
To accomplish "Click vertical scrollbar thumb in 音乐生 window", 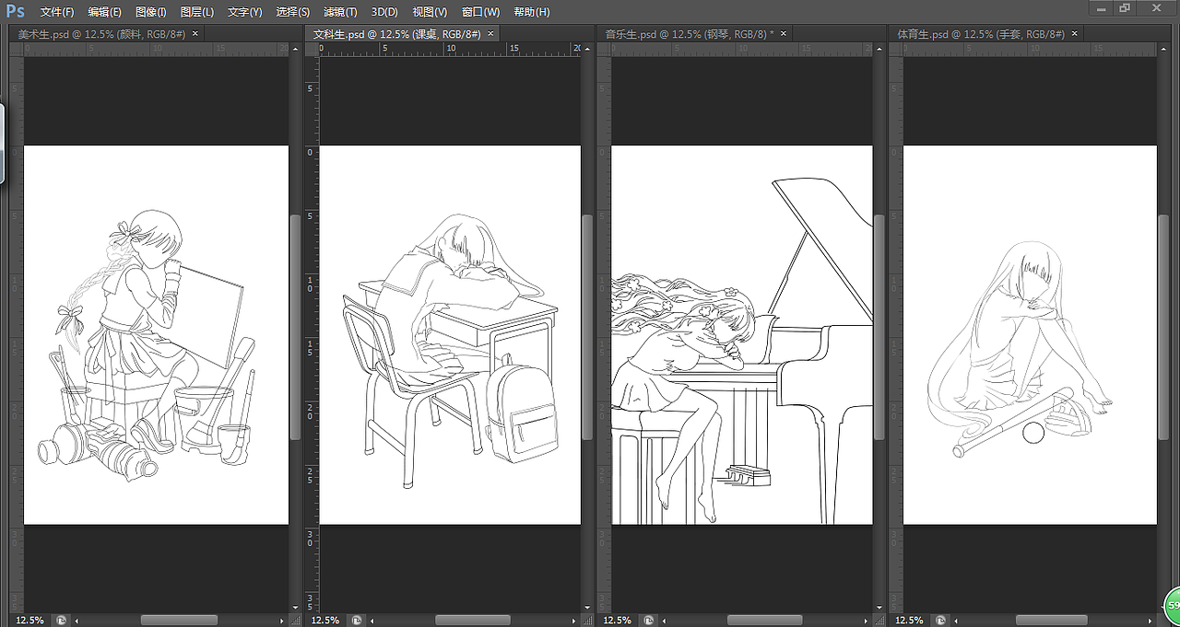I will pos(879,328).
